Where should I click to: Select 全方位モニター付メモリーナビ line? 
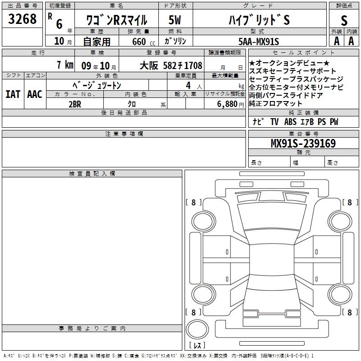click(296, 87)
